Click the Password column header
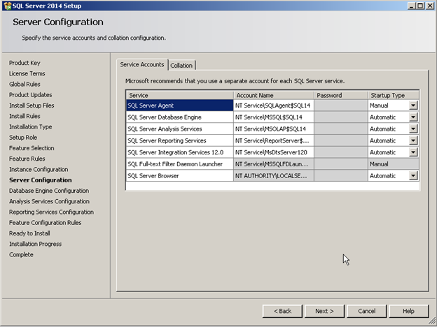 (x=341, y=95)
